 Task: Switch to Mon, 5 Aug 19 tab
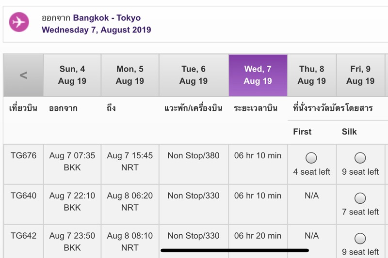[130, 75]
